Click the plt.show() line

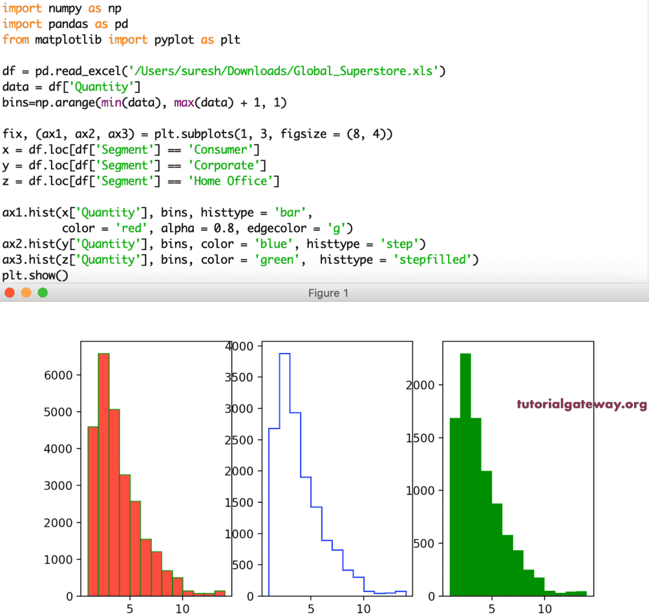[x=35, y=276]
